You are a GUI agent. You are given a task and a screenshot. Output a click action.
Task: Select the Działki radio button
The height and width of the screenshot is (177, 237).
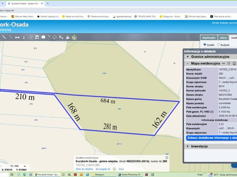205,45
